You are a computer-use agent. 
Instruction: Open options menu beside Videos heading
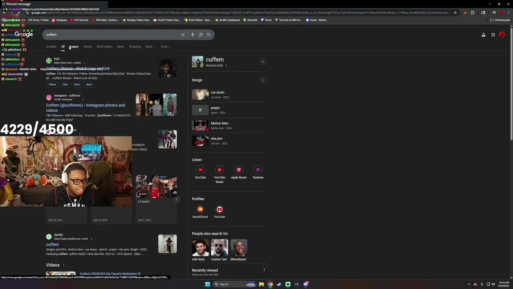click(x=63, y=265)
